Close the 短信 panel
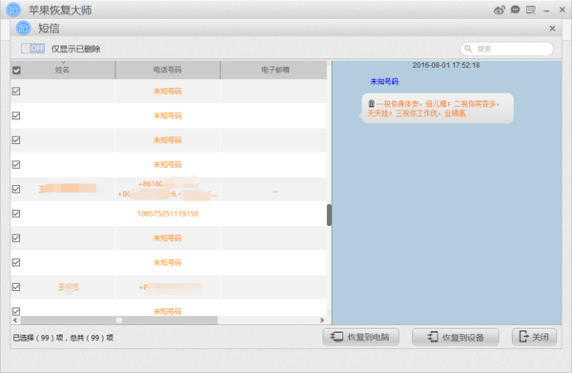572x373 pixels. [x=552, y=28]
